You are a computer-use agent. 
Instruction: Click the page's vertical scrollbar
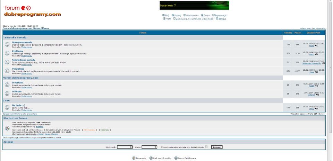[330, 68]
